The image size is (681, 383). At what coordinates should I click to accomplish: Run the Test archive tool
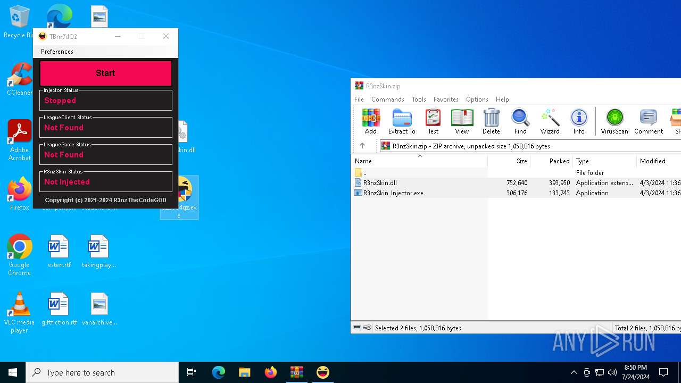[x=433, y=121]
